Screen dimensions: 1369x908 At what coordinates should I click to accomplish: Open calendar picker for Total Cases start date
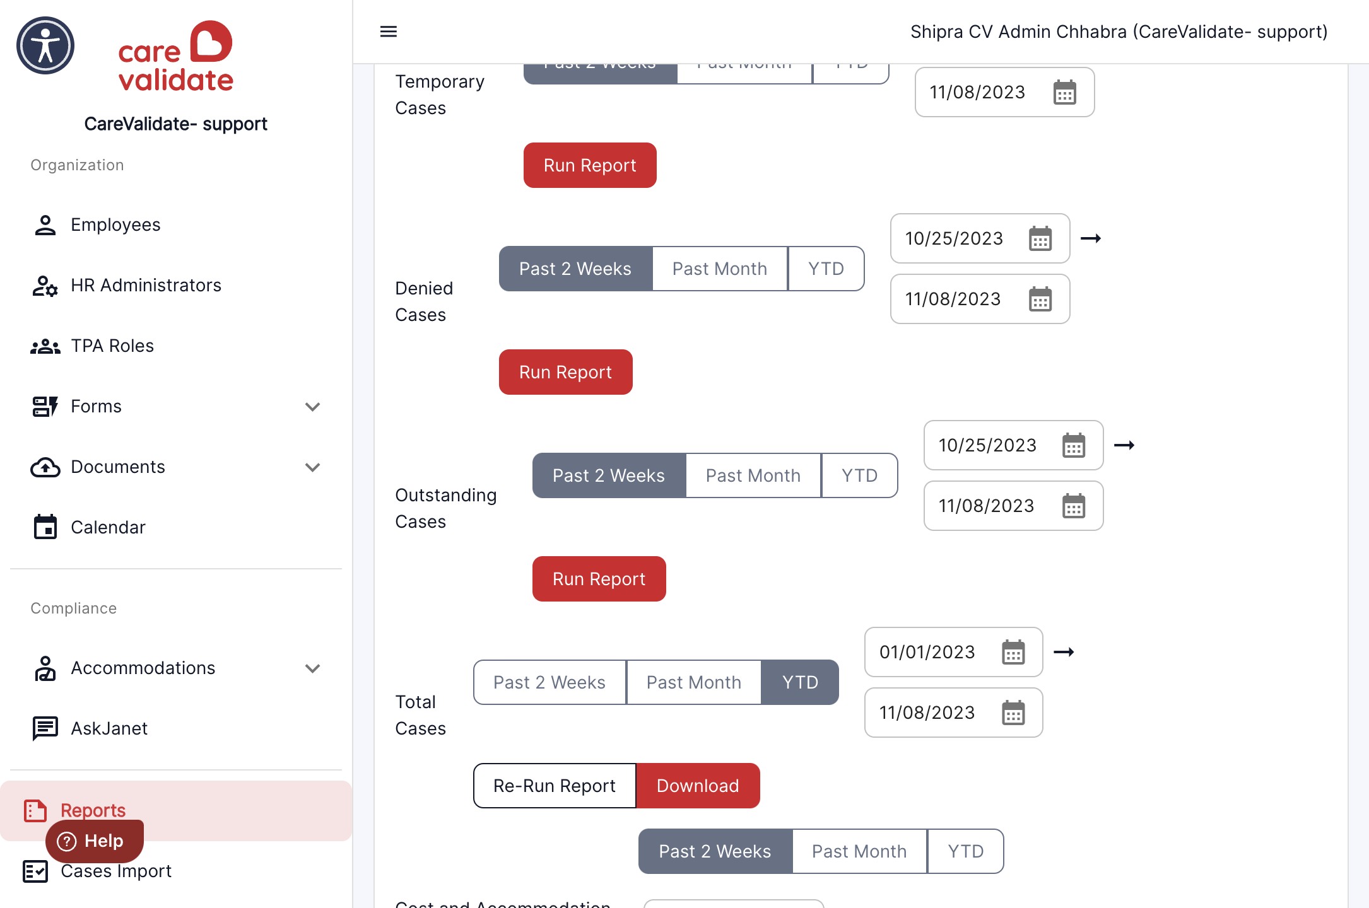point(1013,653)
